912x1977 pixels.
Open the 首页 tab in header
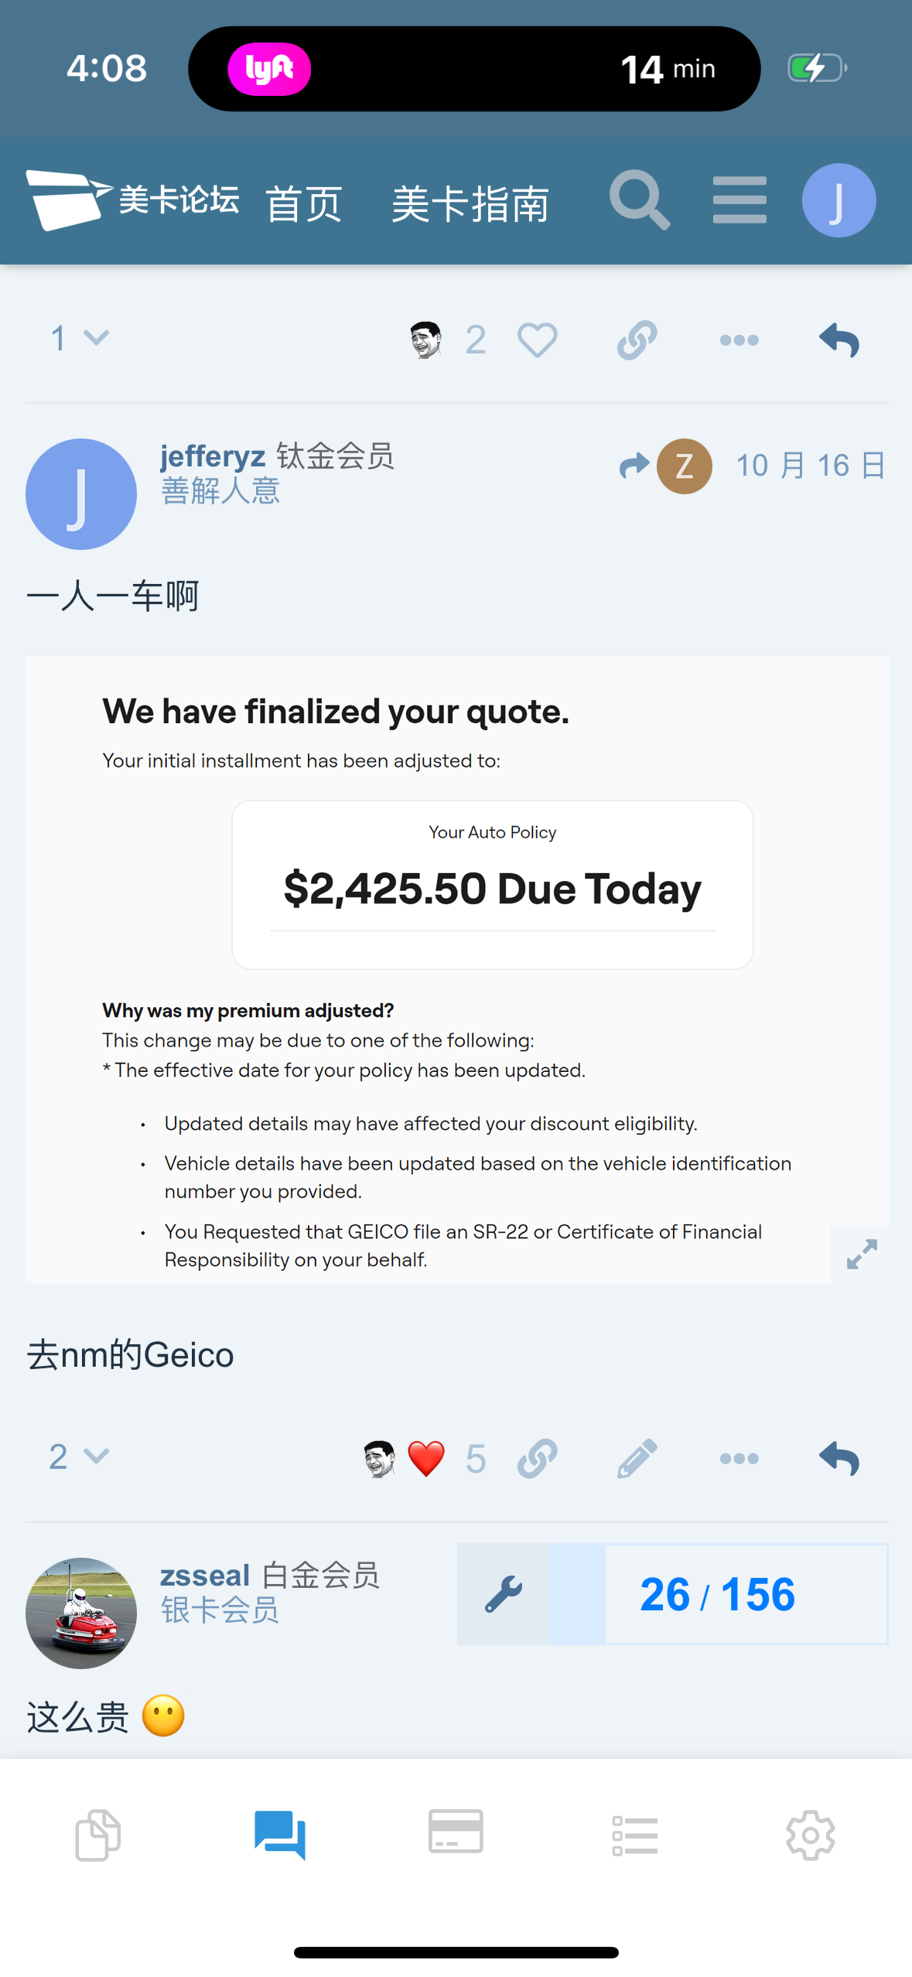(304, 204)
